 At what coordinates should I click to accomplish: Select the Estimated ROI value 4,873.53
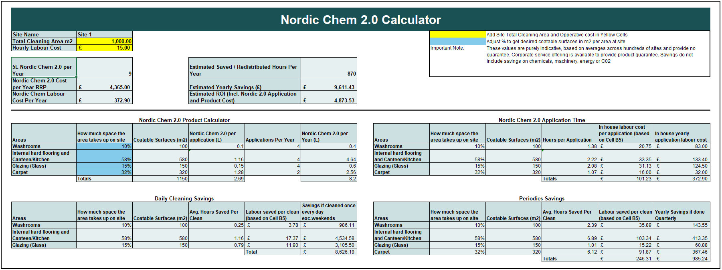(329, 97)
